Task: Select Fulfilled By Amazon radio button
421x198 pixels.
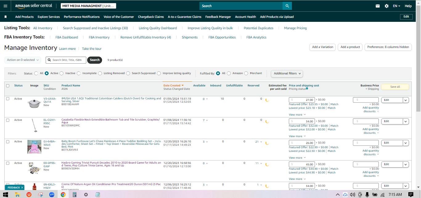Action: [x=228, y=73]
